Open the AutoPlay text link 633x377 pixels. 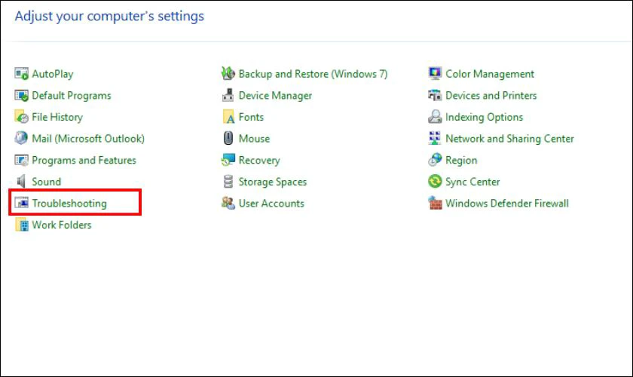pos(53,75)
